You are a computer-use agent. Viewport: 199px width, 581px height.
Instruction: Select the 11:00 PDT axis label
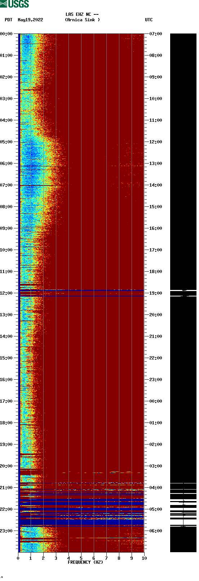click(x=6, y=272)
